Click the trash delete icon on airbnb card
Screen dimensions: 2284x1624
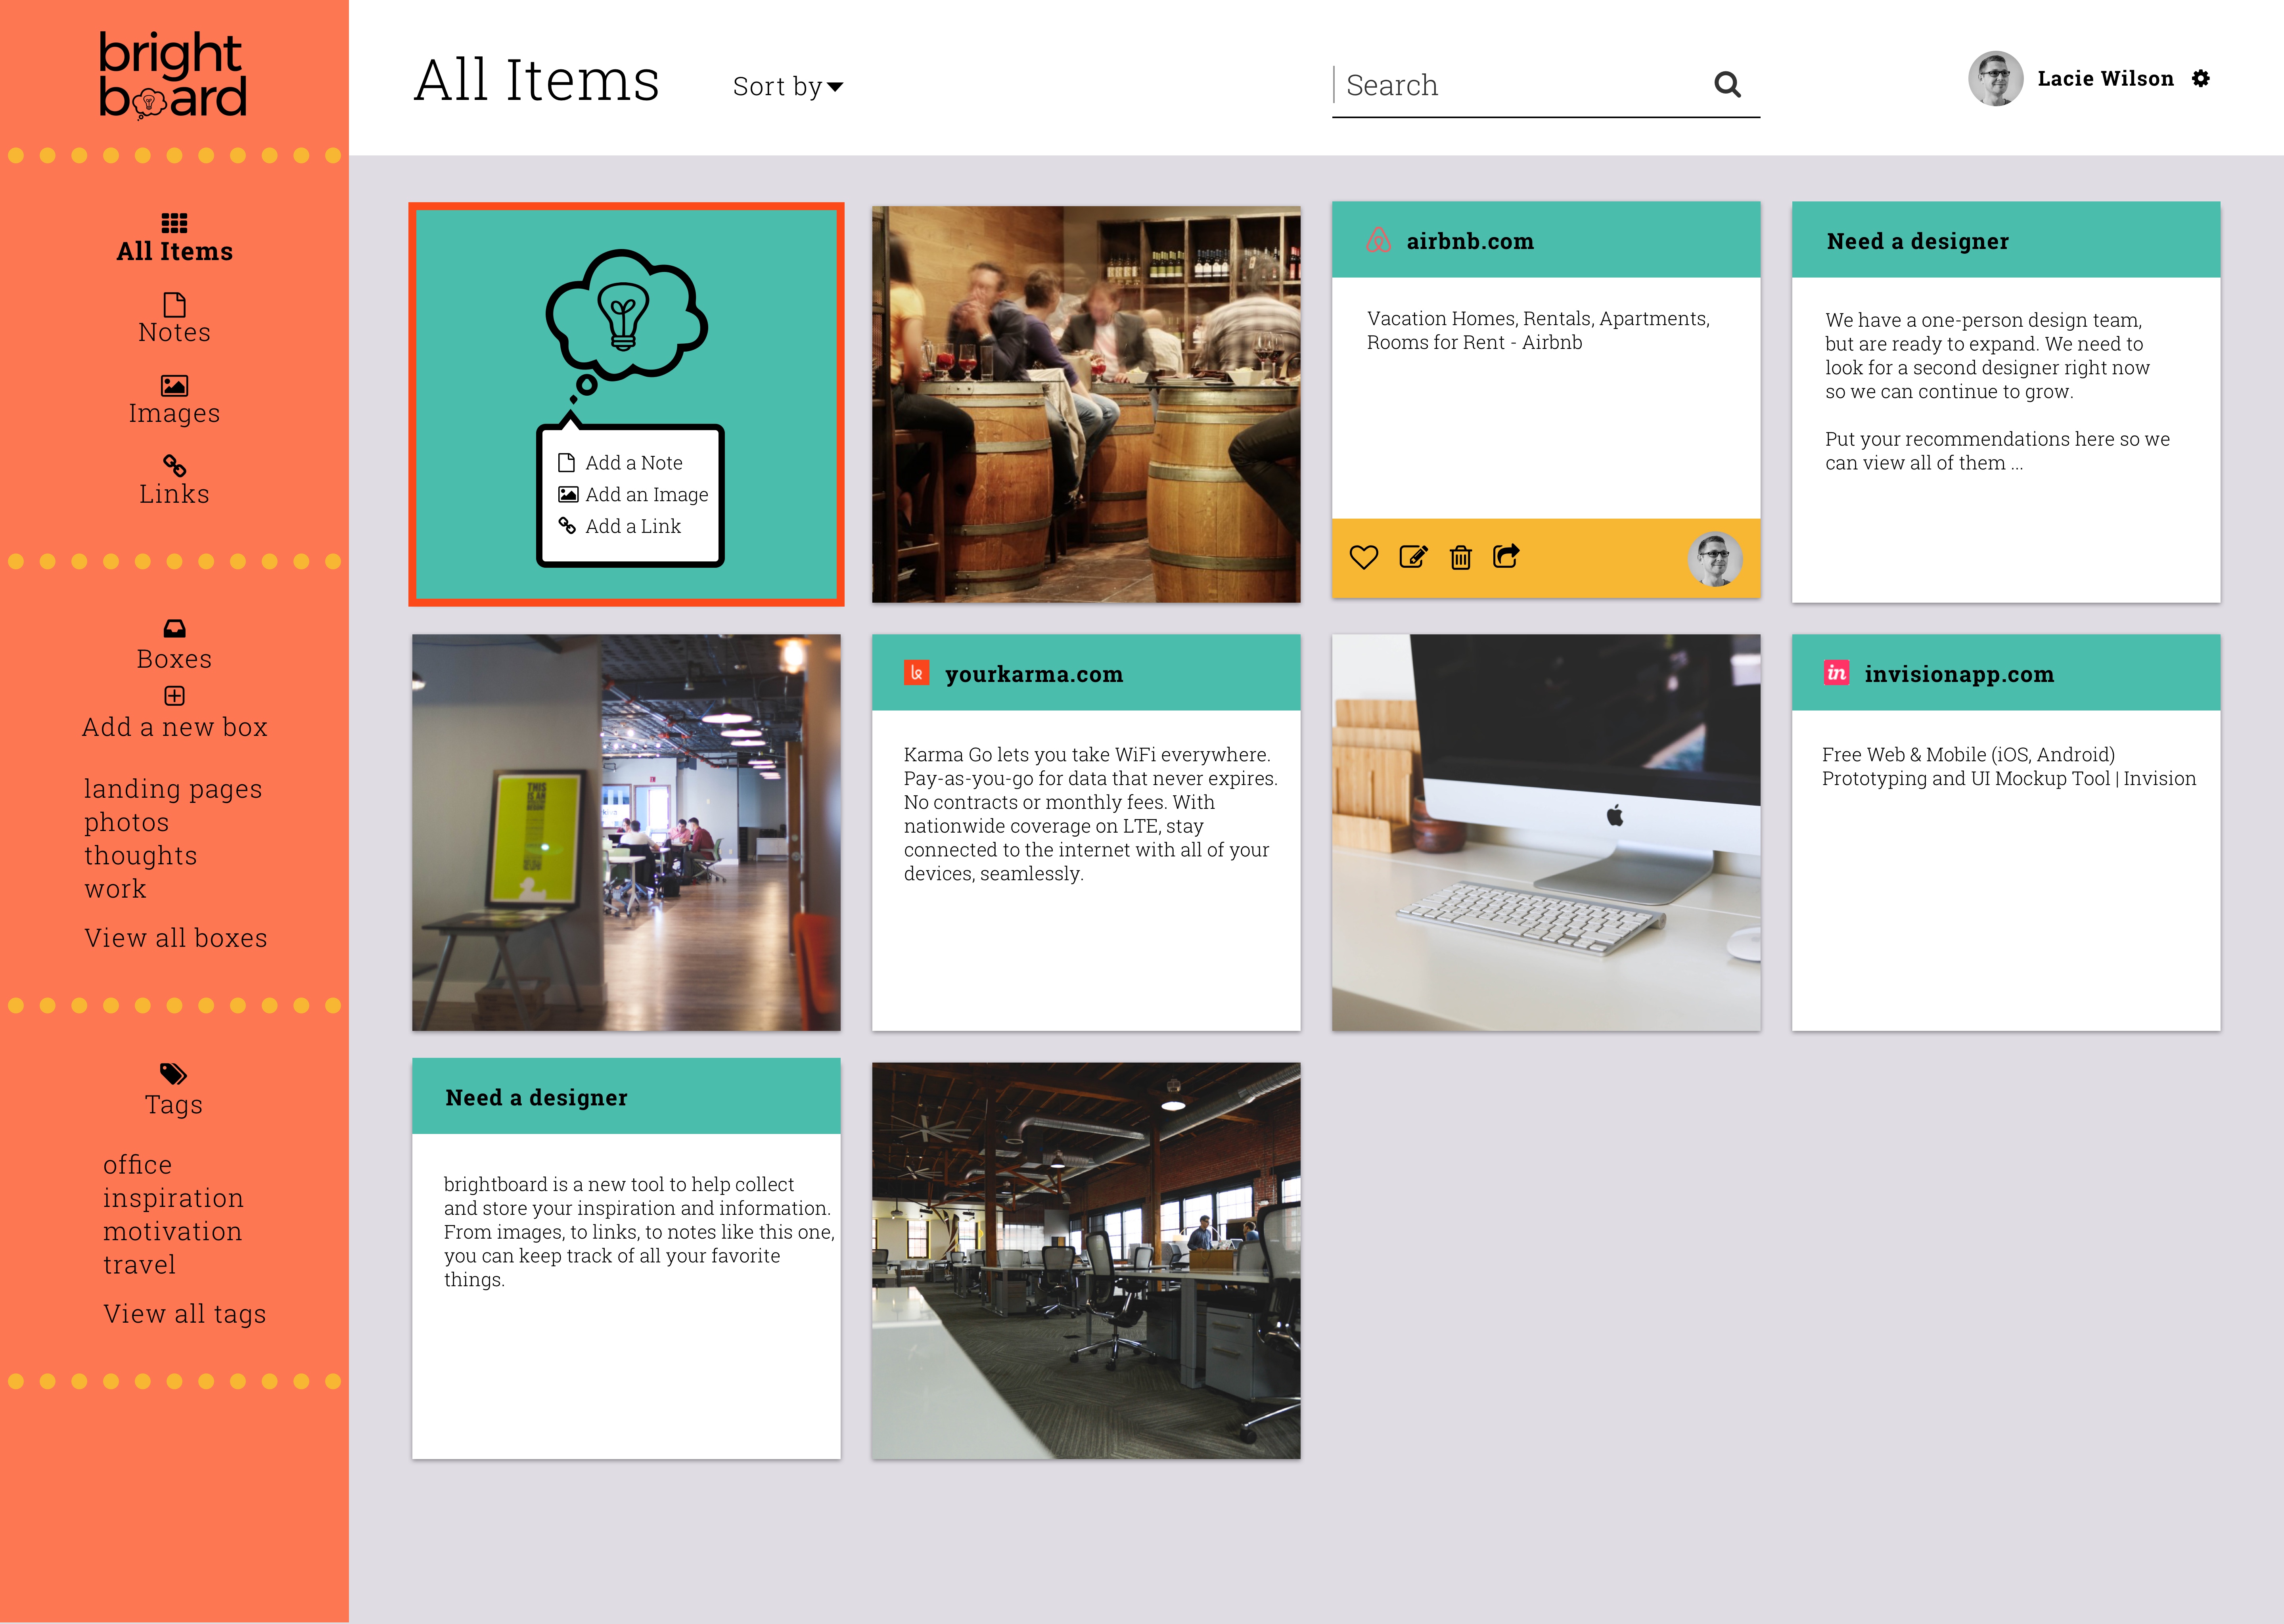(1460, 557)
